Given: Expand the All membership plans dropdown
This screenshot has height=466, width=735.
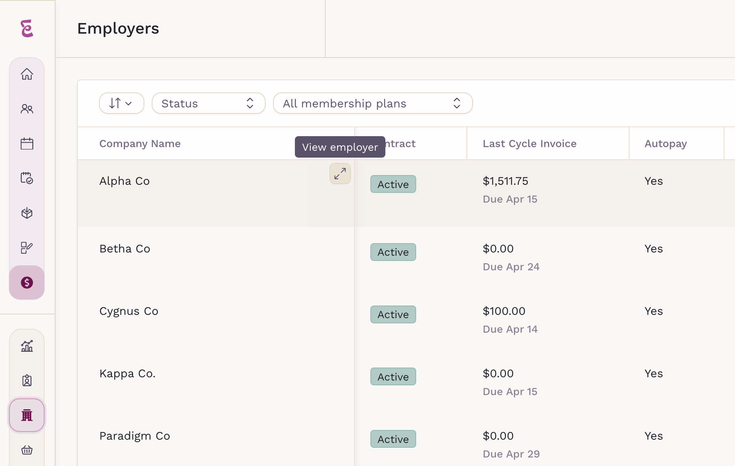Looking at the screenshot, I should coord(372,103).
